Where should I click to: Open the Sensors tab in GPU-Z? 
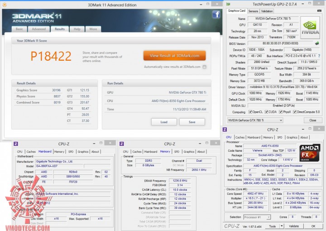coord(253,11)
